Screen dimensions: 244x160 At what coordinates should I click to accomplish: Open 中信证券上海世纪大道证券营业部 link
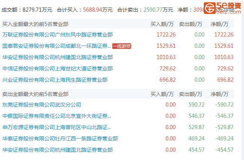(x=57, y=69)
